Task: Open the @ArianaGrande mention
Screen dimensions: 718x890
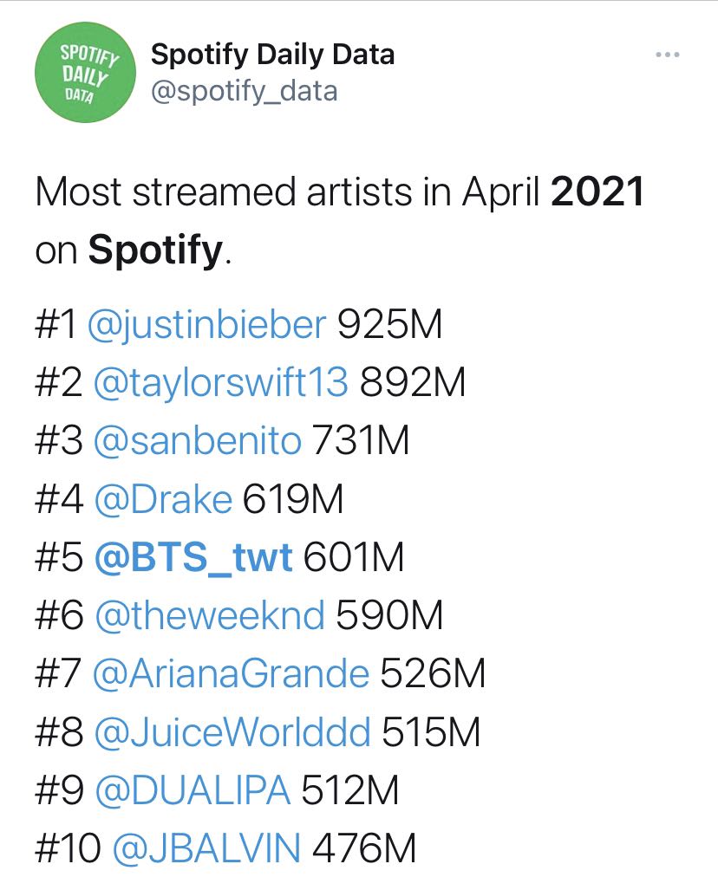Action: (x=231, y=673)
